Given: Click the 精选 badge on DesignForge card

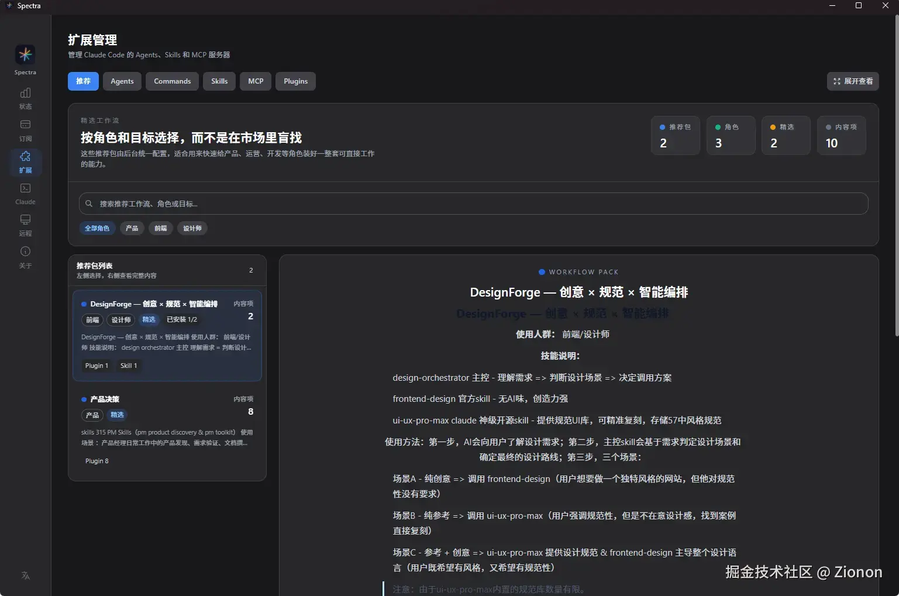Looking at the screenshot, I should pos(149,320).
